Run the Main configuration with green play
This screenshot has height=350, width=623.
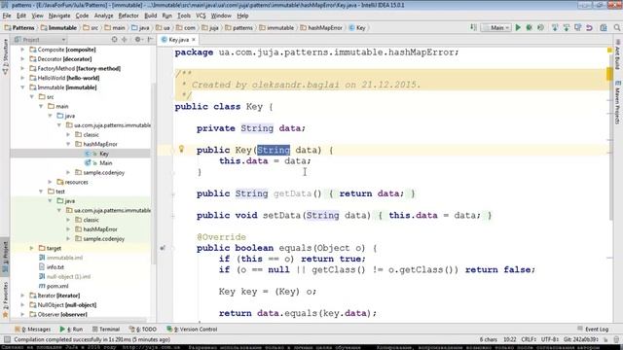coord(518,28)
